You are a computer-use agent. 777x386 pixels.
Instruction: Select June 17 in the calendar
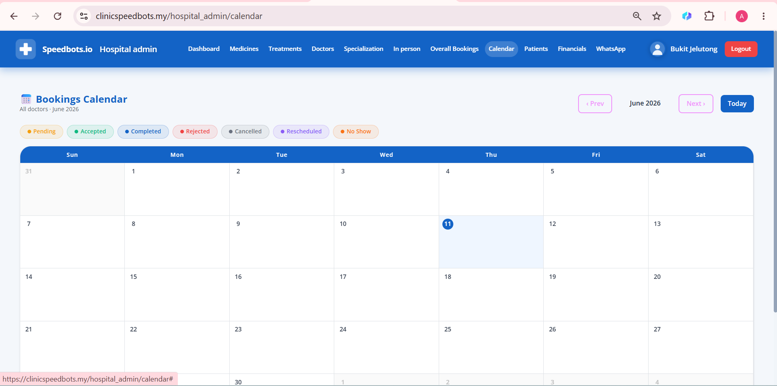coord(386,295)
